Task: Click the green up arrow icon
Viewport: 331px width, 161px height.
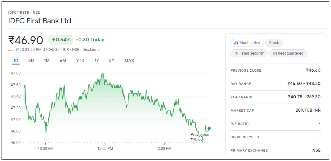Action: click(x=53, y=40)
